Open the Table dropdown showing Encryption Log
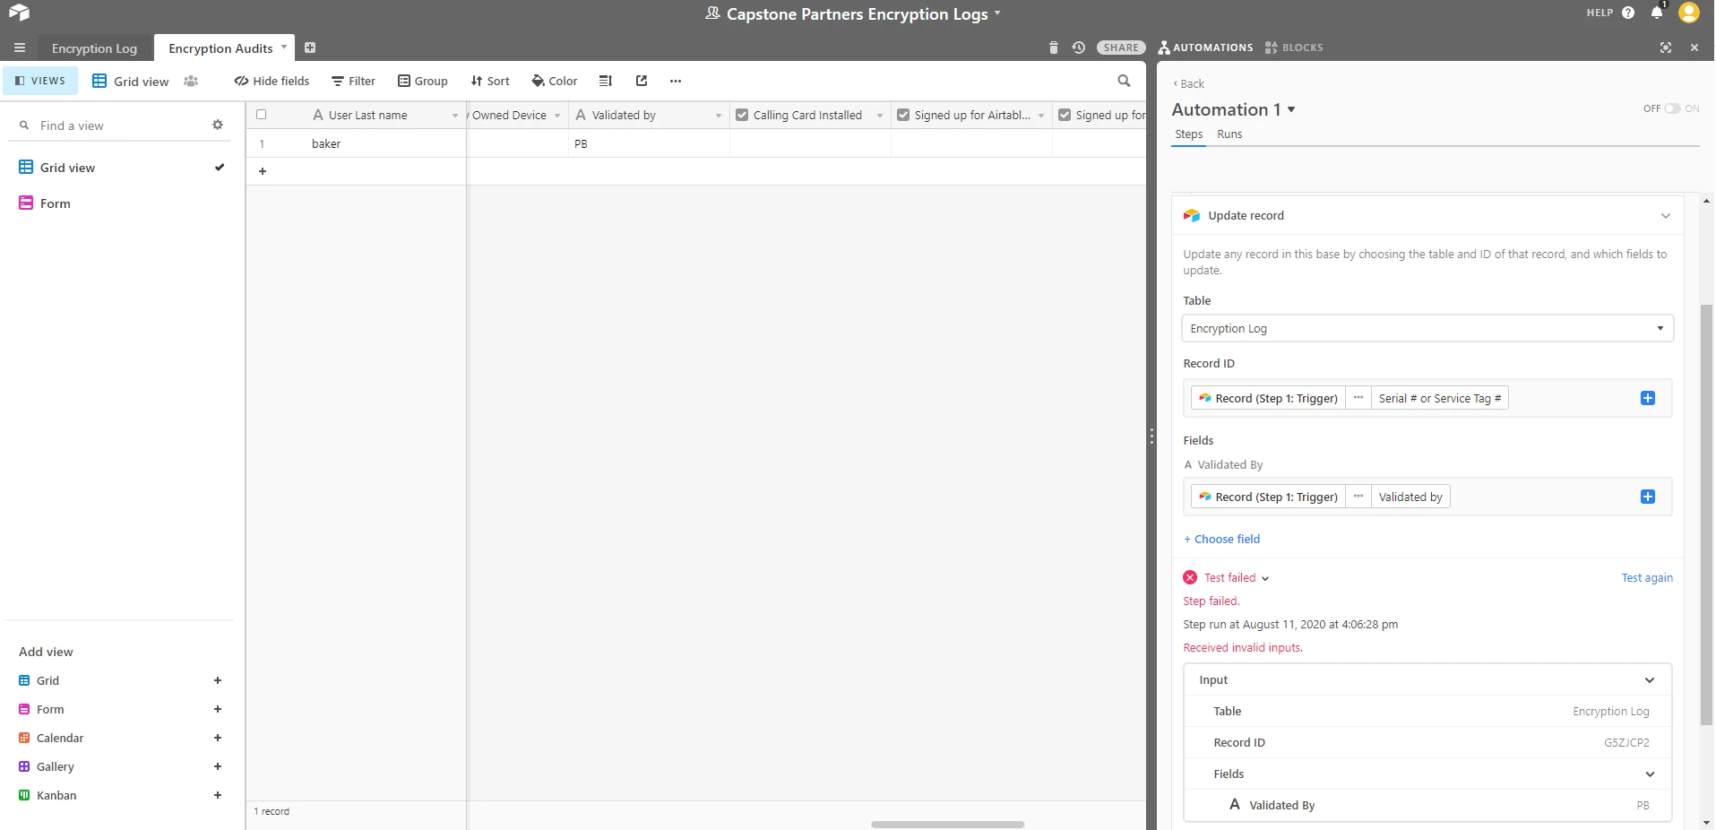1716x830 pixels. coord(1427,328)
